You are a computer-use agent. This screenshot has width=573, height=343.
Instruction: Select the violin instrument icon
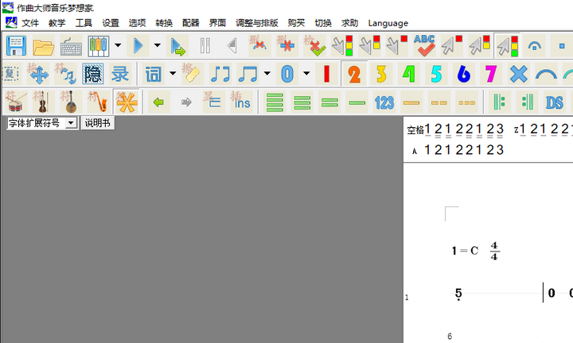pos(42,102)
